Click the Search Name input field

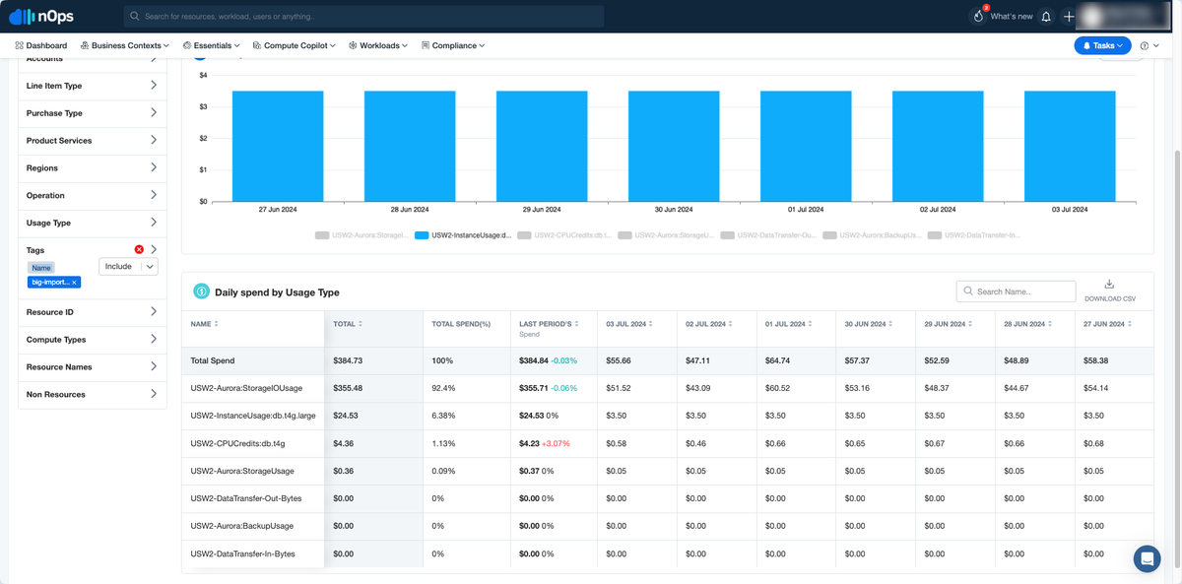pyautogui.click(x=1016, y=292)
